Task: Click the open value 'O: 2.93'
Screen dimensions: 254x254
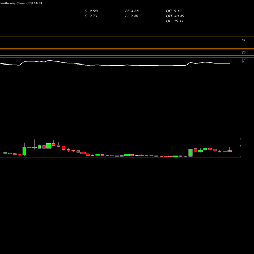Action: [x=91, y=11]
